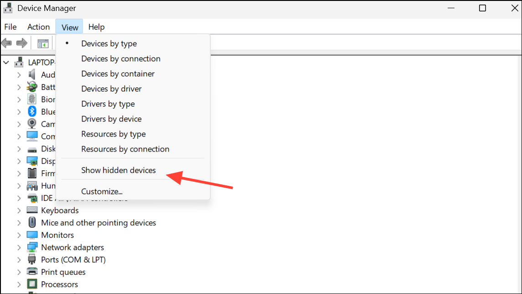Screen dimensions: 522x294
Task: Click the Mice and pointing devices icon
Action: (x=32, y=223)
